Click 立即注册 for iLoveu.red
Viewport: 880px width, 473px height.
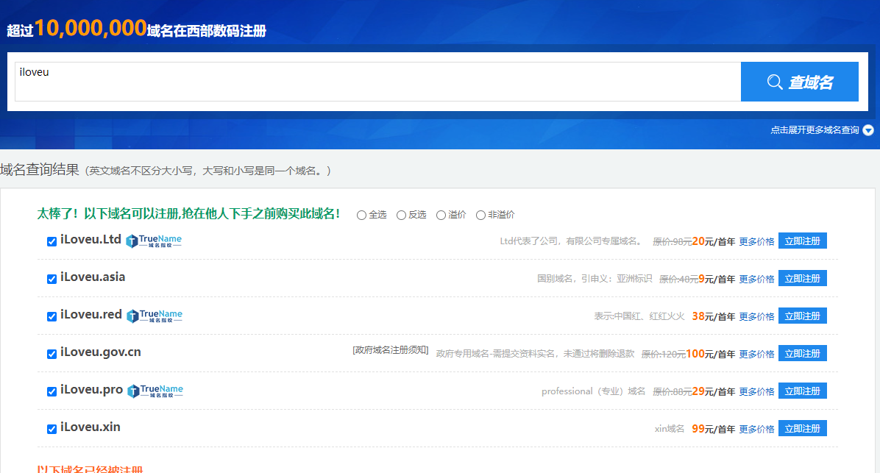[x=803, y=316]
